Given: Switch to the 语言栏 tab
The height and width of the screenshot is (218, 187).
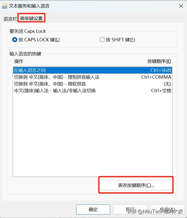Looking at the screenshot, I should coord(10,19).
